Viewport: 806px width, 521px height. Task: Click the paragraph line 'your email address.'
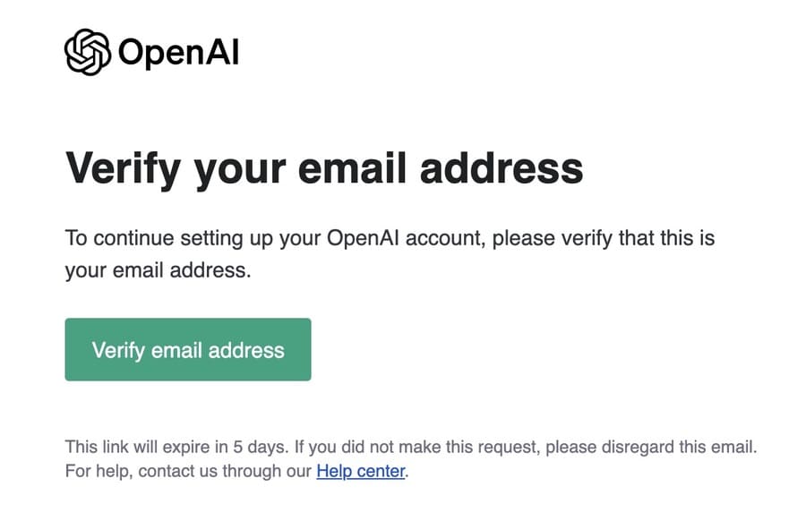tap(158, 270)
